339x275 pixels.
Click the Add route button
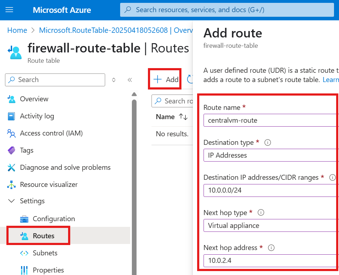tap(166, 80)
